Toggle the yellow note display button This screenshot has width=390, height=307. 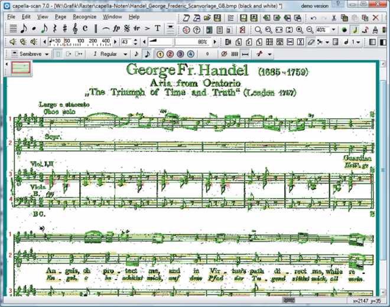tap(355, 30)
